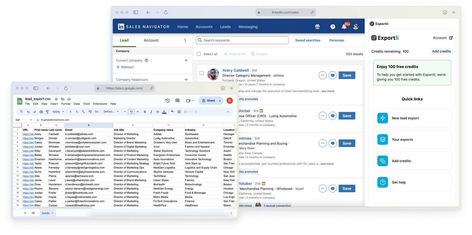Click the Sheets account avatar B
Viewport: 472px width, 235px height.
pyautogui.click(x=230, y=100)
